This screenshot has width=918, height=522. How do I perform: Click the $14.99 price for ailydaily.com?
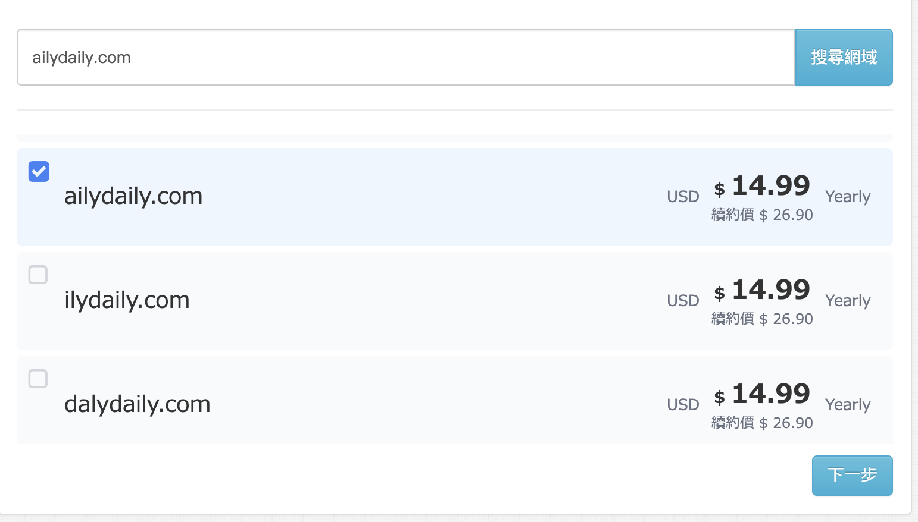tap(762, 186)
